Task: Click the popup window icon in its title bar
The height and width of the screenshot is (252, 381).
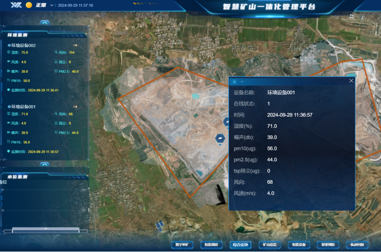Action: tap(235, 82)
